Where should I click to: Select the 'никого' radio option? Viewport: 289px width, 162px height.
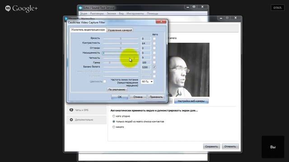click(114, 127)
